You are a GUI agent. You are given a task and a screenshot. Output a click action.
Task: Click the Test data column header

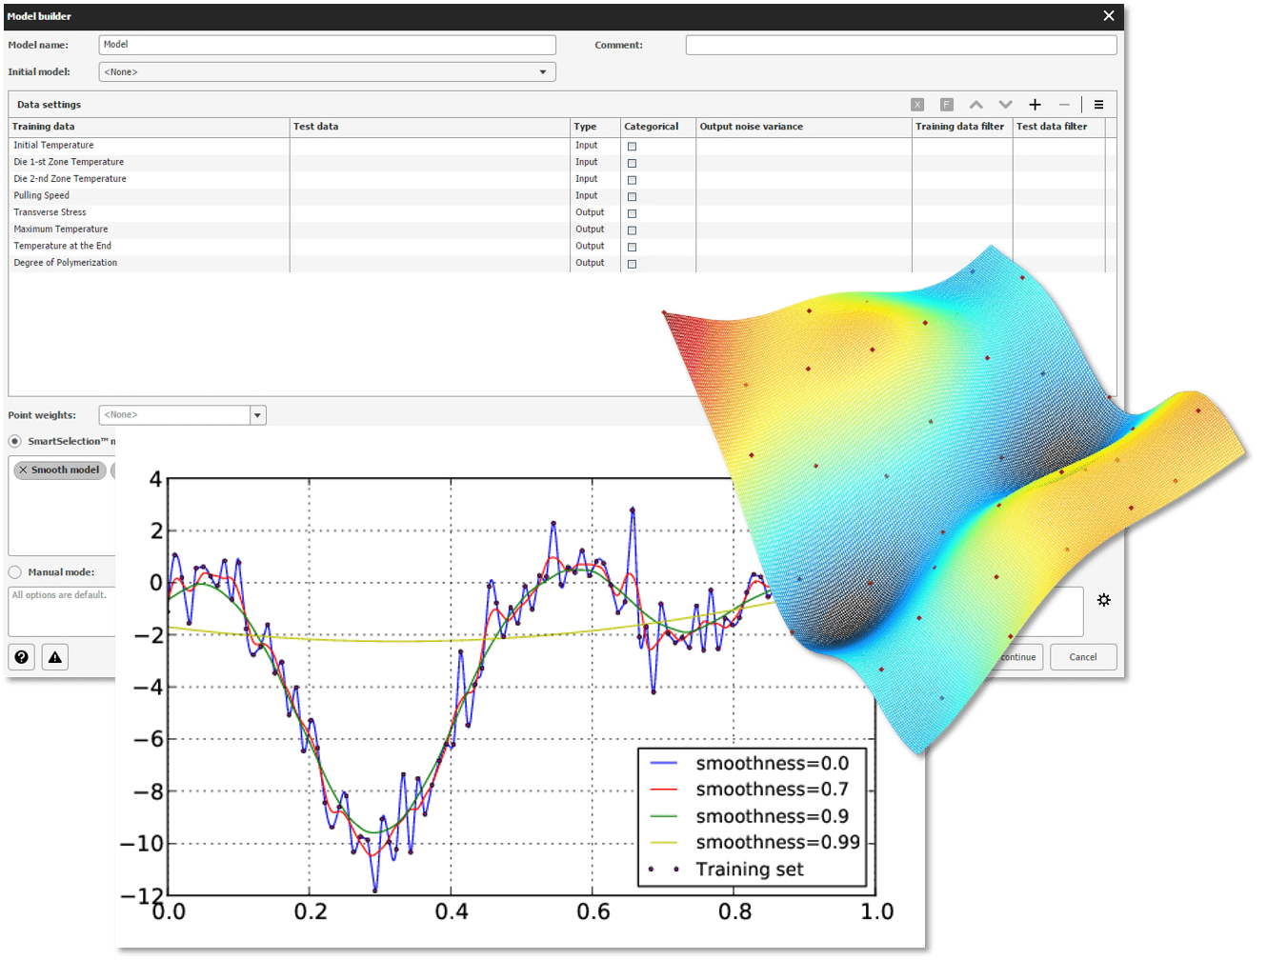coord(430,127)
